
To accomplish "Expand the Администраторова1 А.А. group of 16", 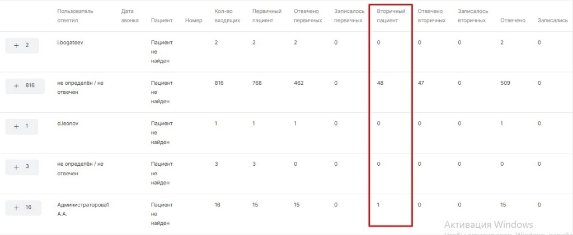I will [22, 208].
